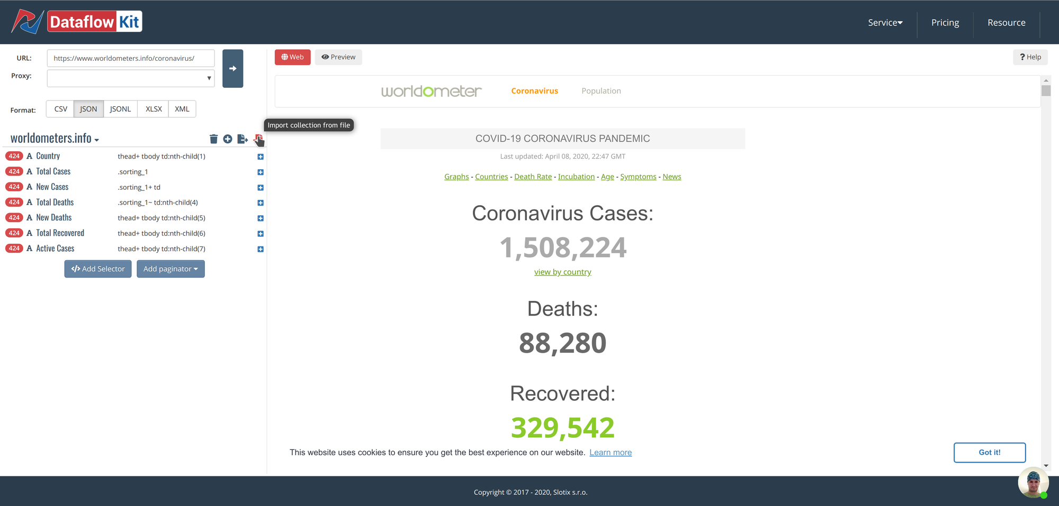Image resolution: width=1059 pixels, height=506 pixels.
Task: Expand the Active Cases selector plus icon
Action: point(261,249)
